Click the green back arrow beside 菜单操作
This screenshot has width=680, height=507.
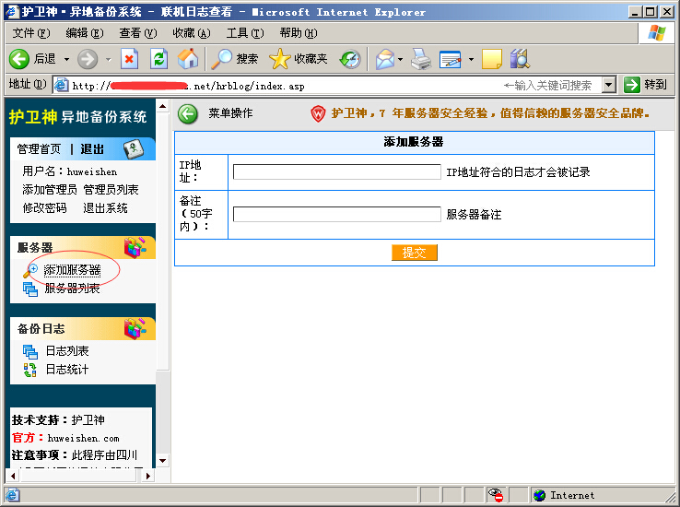(188, 113)
